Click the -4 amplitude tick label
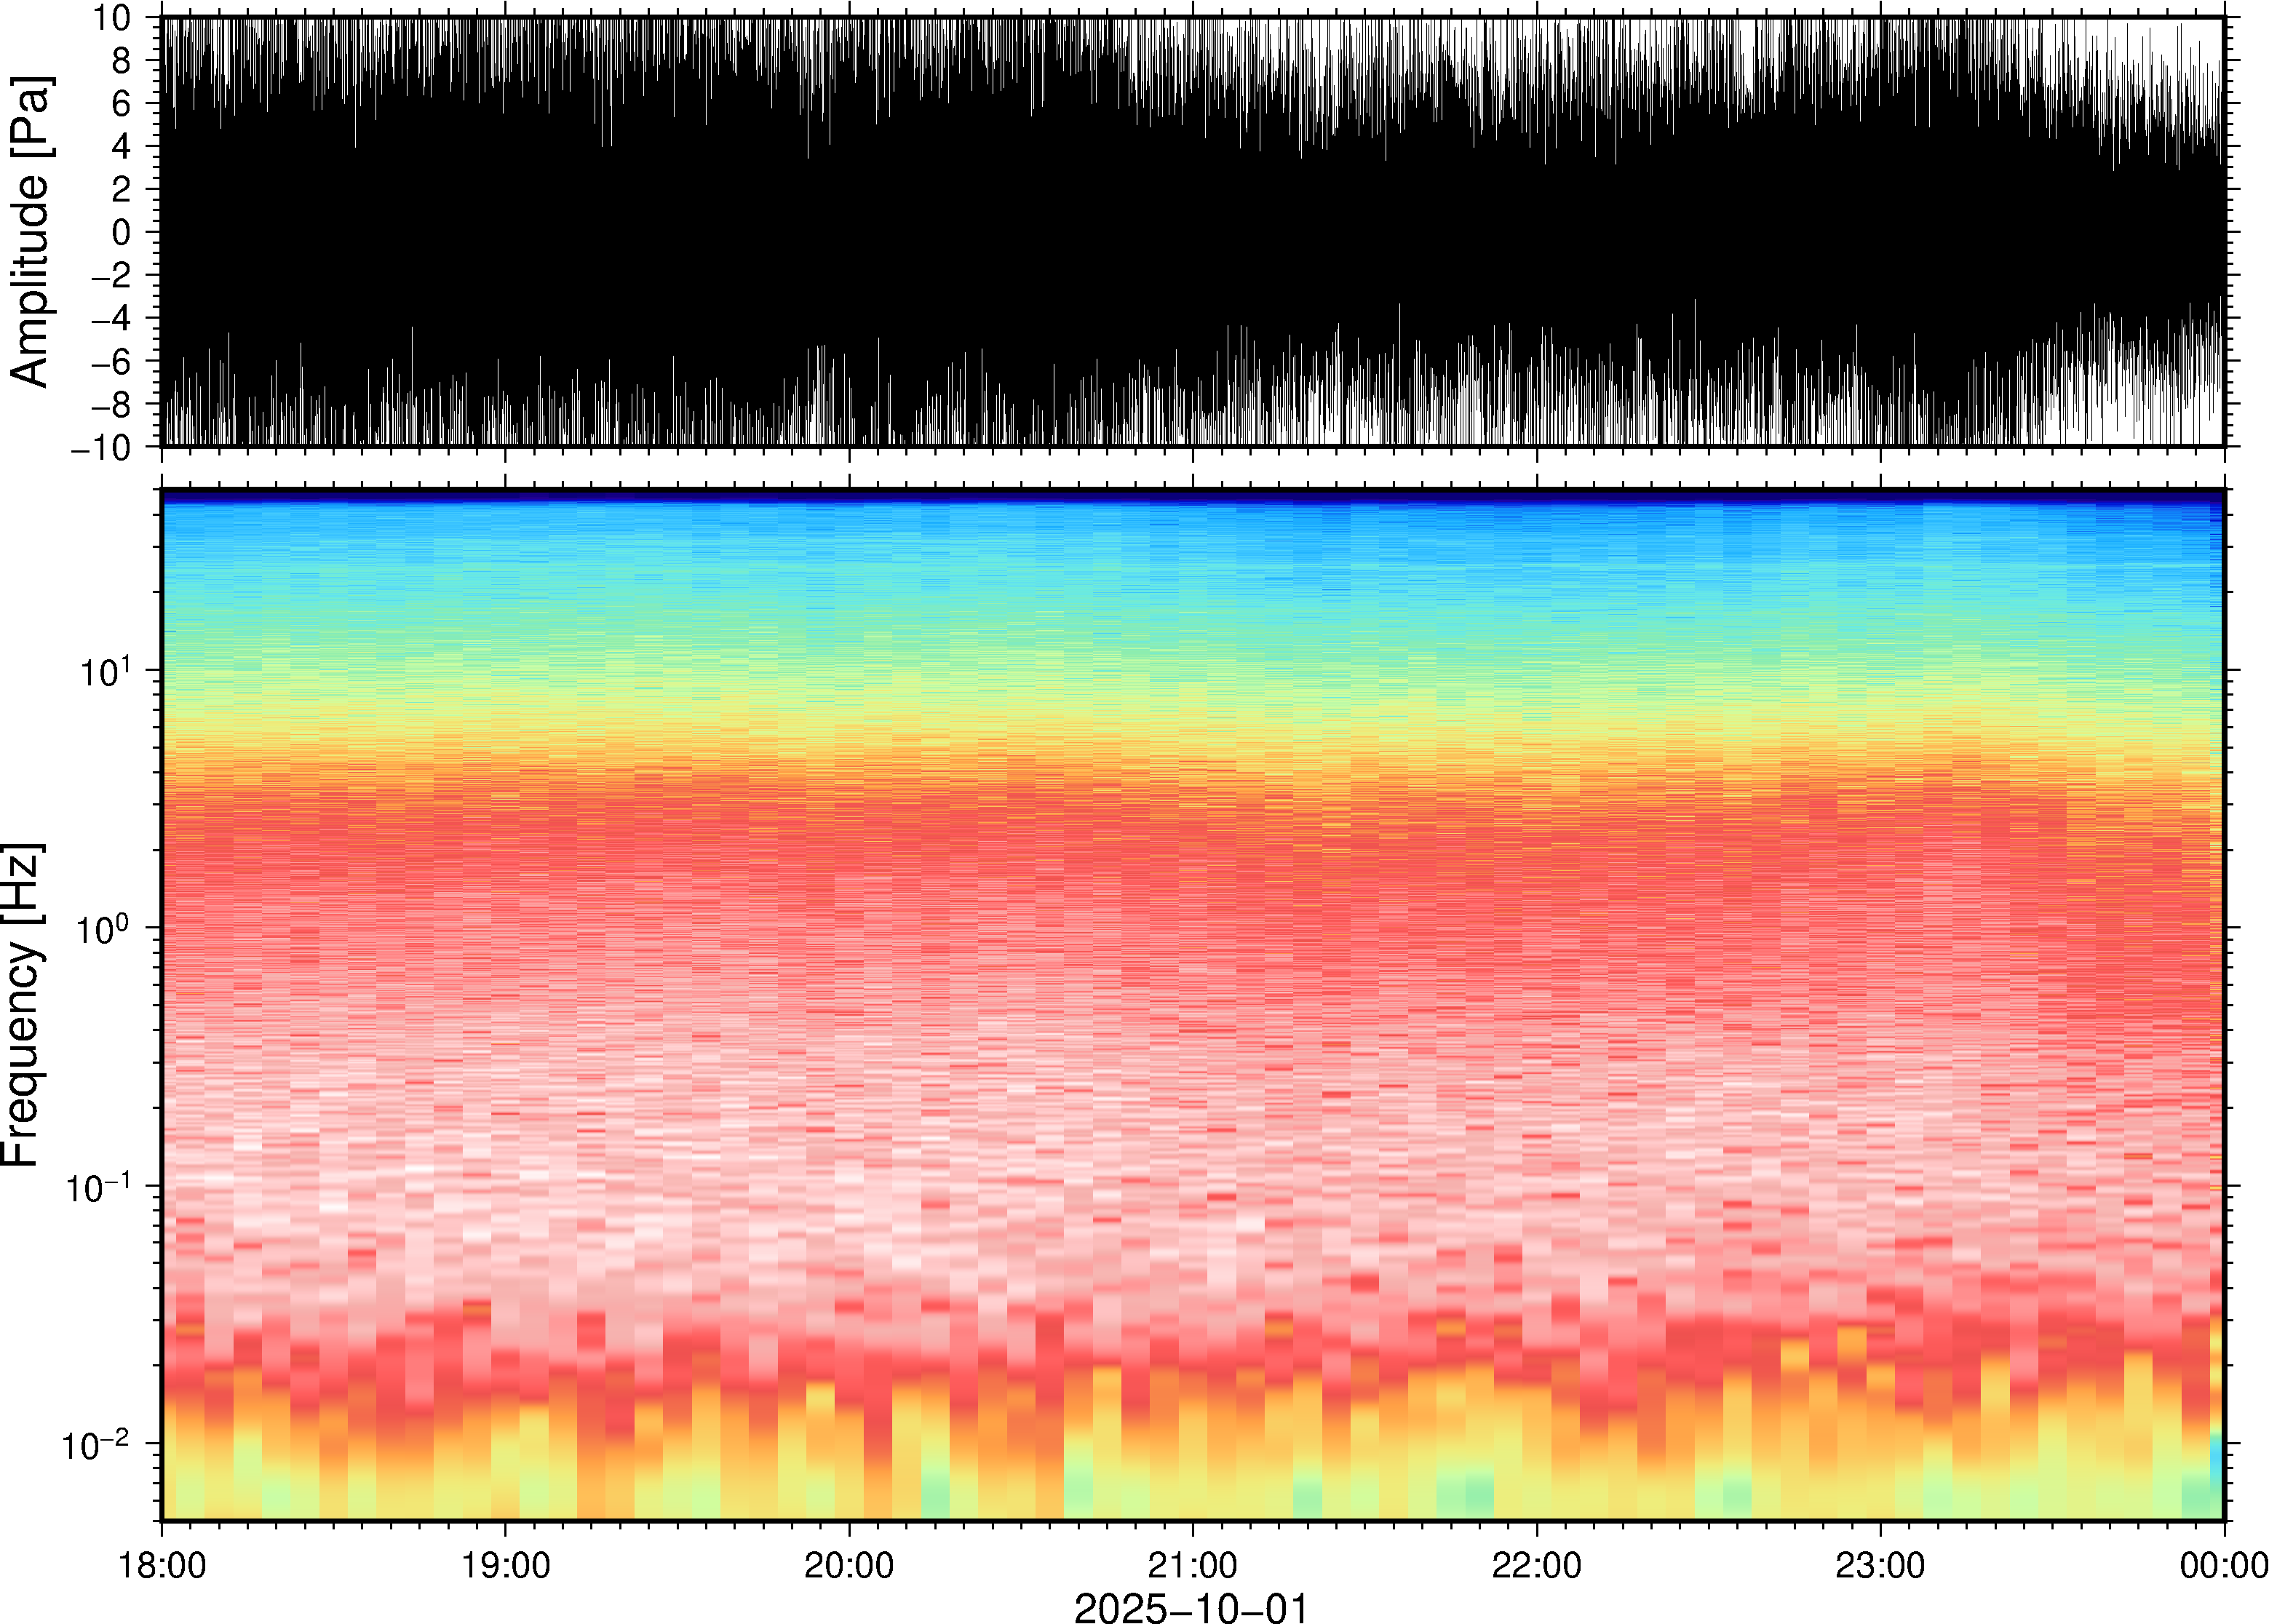This screenshot has width=2269, height=1624. coord(111,319)
